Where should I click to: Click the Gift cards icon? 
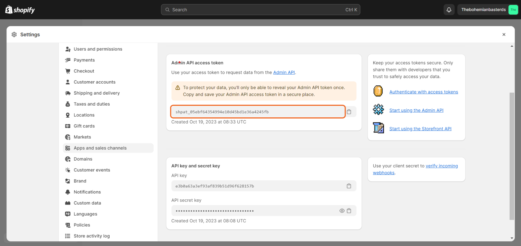68,126
